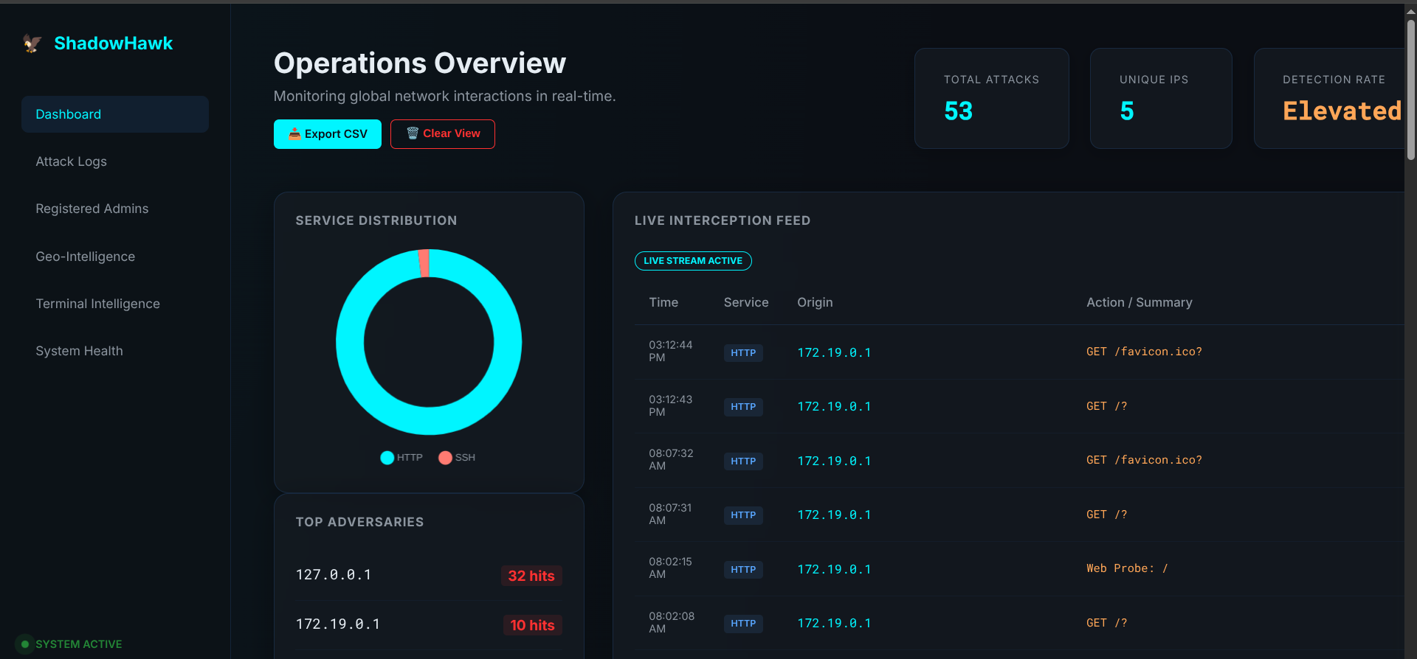Open the Attack Logs page

72,161
